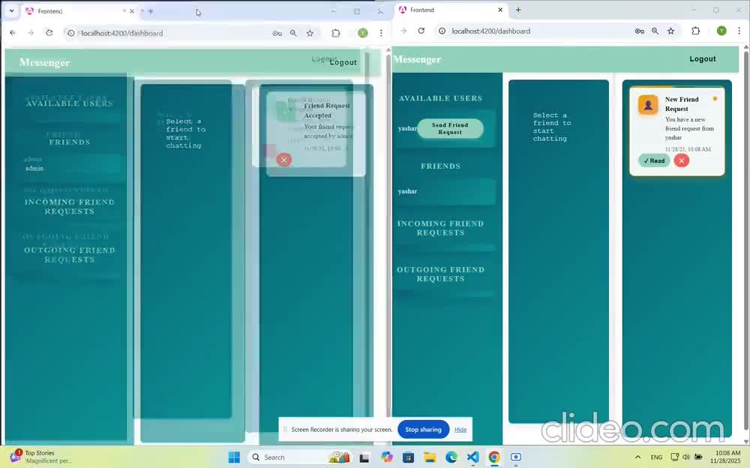The image size is (750, 468).
Task: Click Messenger title in left window
Action: pos(44,62)
